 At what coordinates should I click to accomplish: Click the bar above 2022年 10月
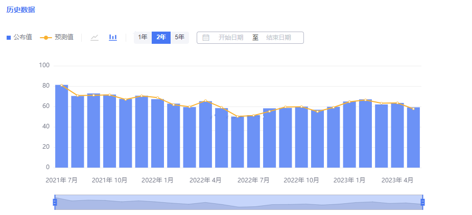[301, 137]
